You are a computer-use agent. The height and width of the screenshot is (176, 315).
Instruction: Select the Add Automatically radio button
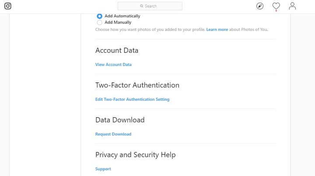(99, 16)
